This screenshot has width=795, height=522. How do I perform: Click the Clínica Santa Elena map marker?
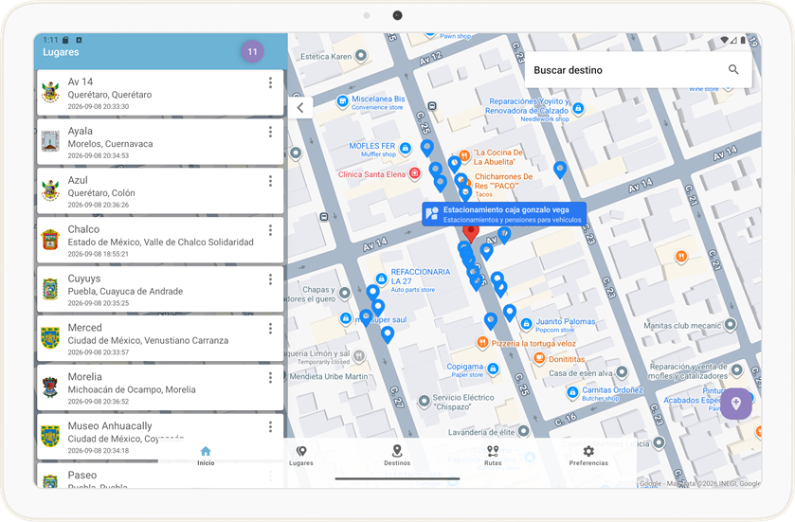(415, 173)
